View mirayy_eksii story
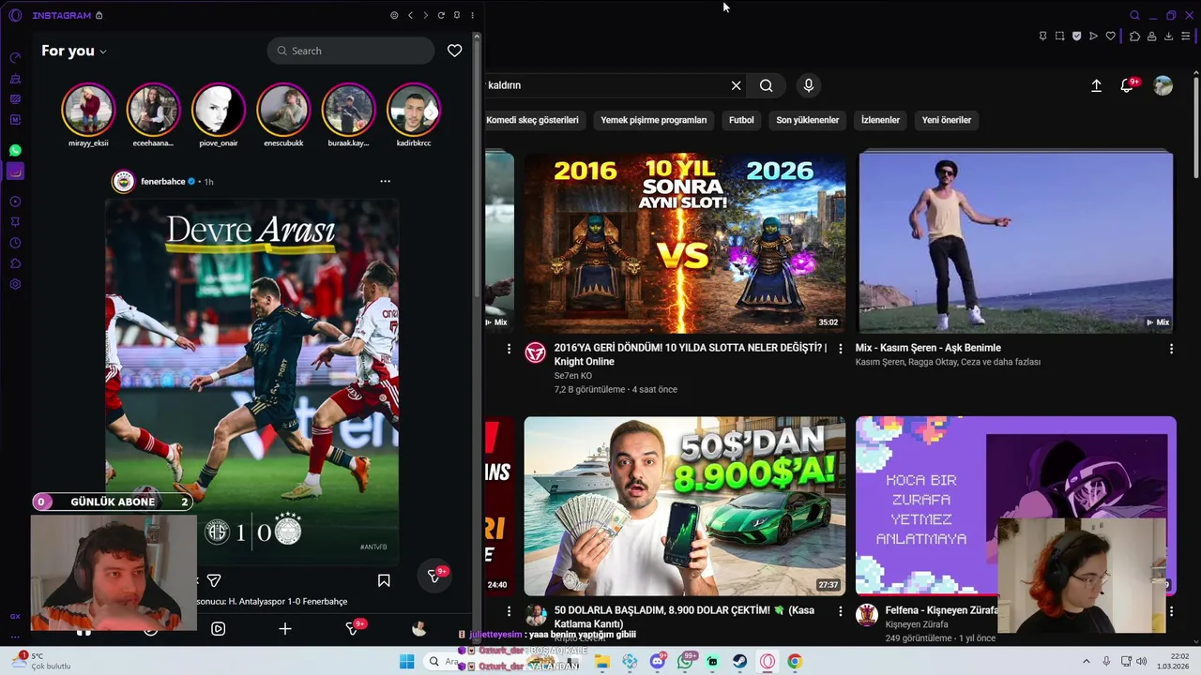Viewport: 1201px width, 675px height. click(x=88, y=110)
